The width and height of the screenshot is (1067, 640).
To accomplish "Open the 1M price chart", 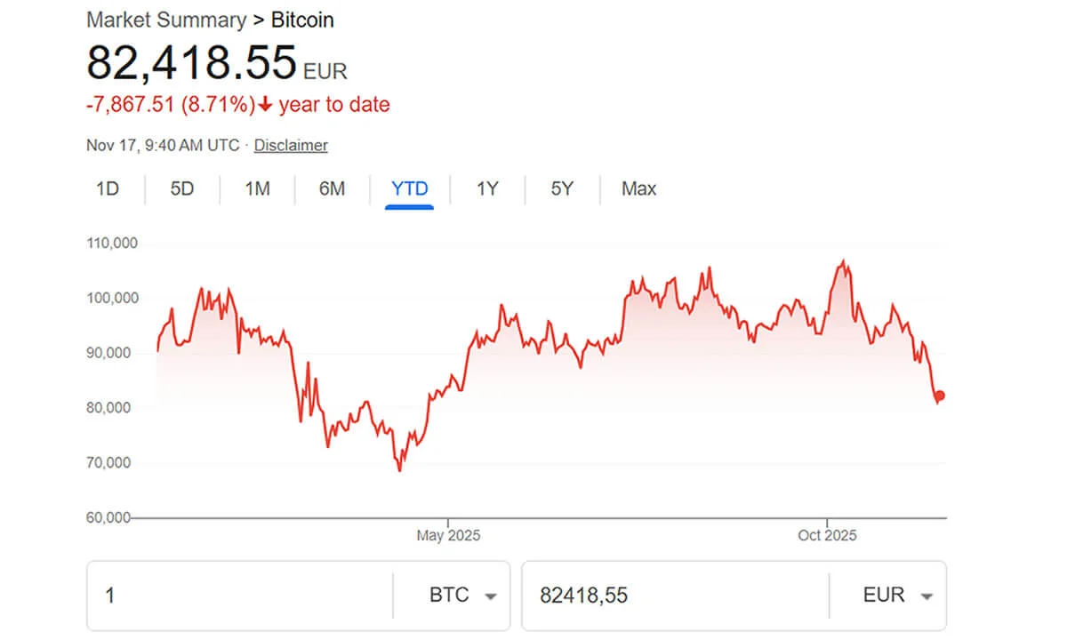I will click(255, 188).
